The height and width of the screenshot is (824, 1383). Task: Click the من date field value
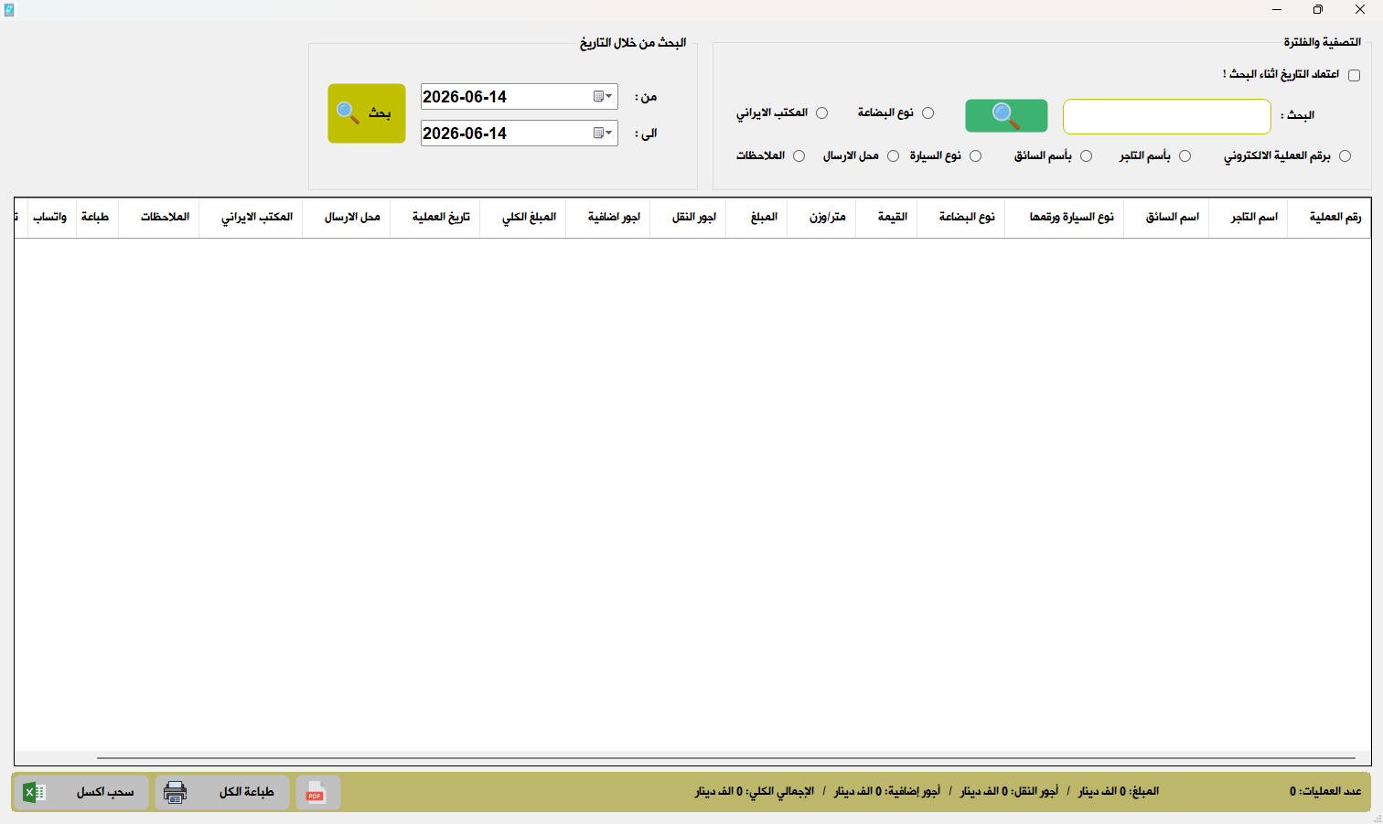tap(465, 97)
